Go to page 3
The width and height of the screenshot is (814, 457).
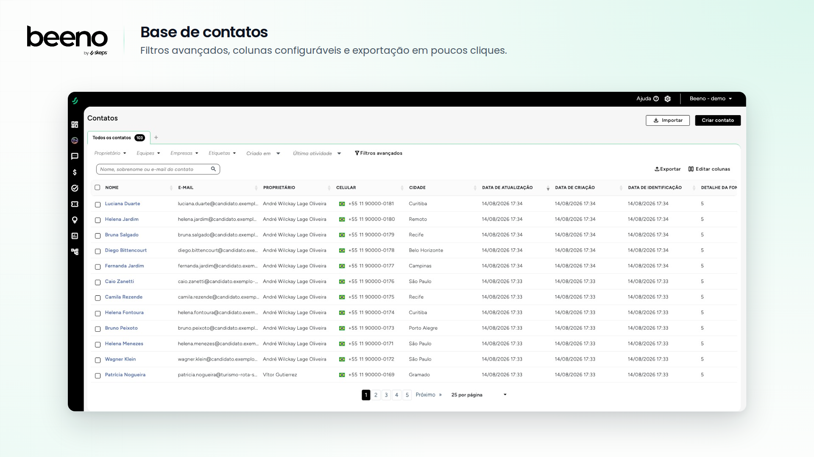[386, 395]
